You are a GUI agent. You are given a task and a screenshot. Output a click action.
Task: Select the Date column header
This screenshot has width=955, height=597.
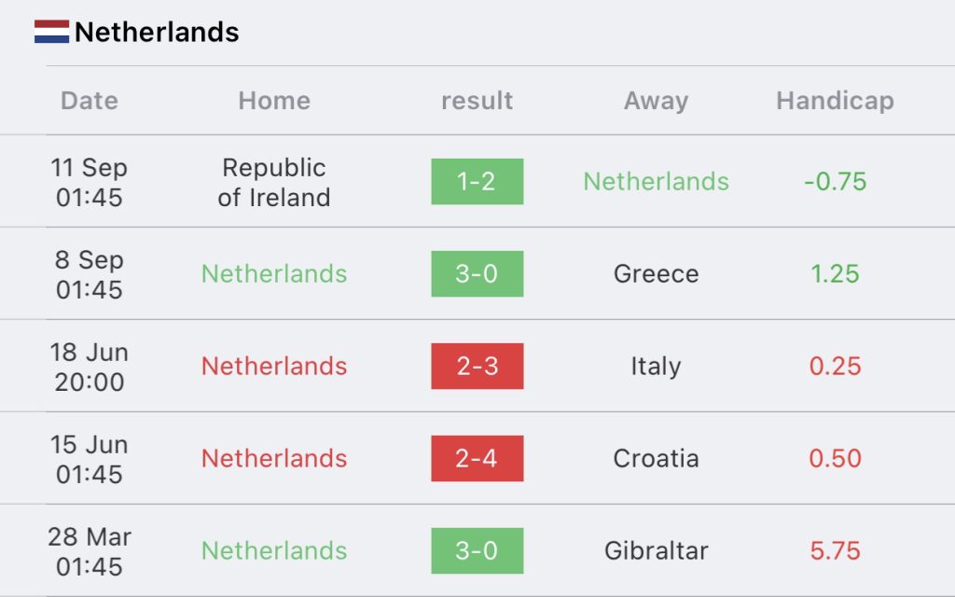[89, 101]
